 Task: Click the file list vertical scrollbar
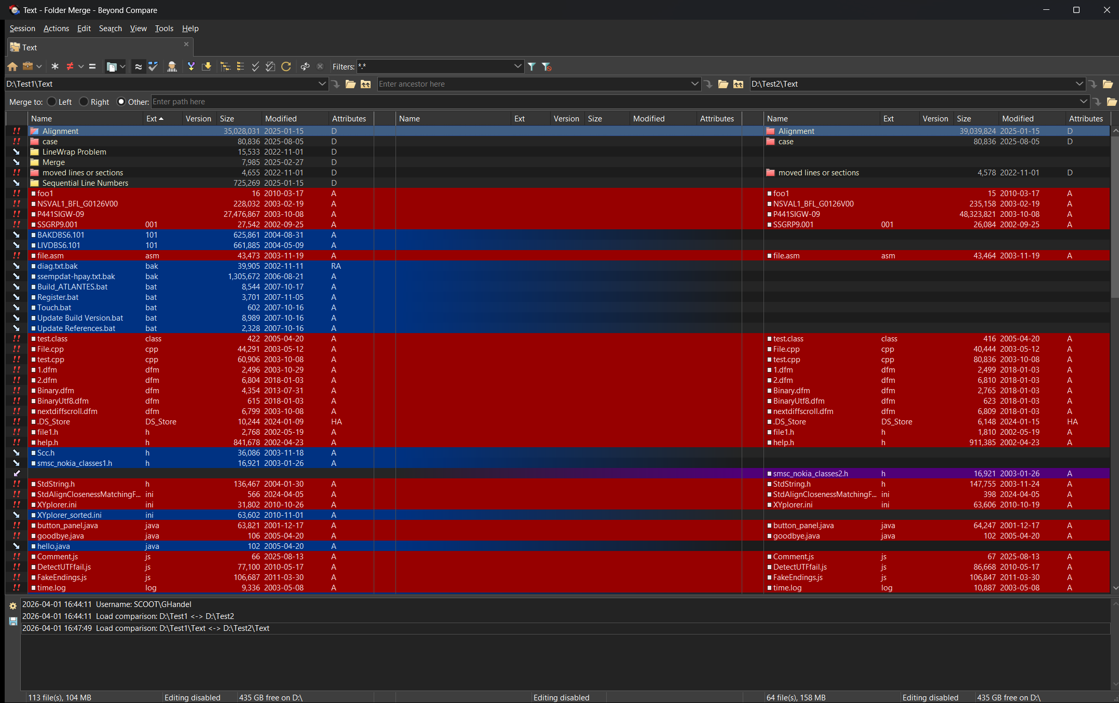(x=1114, y=217)
